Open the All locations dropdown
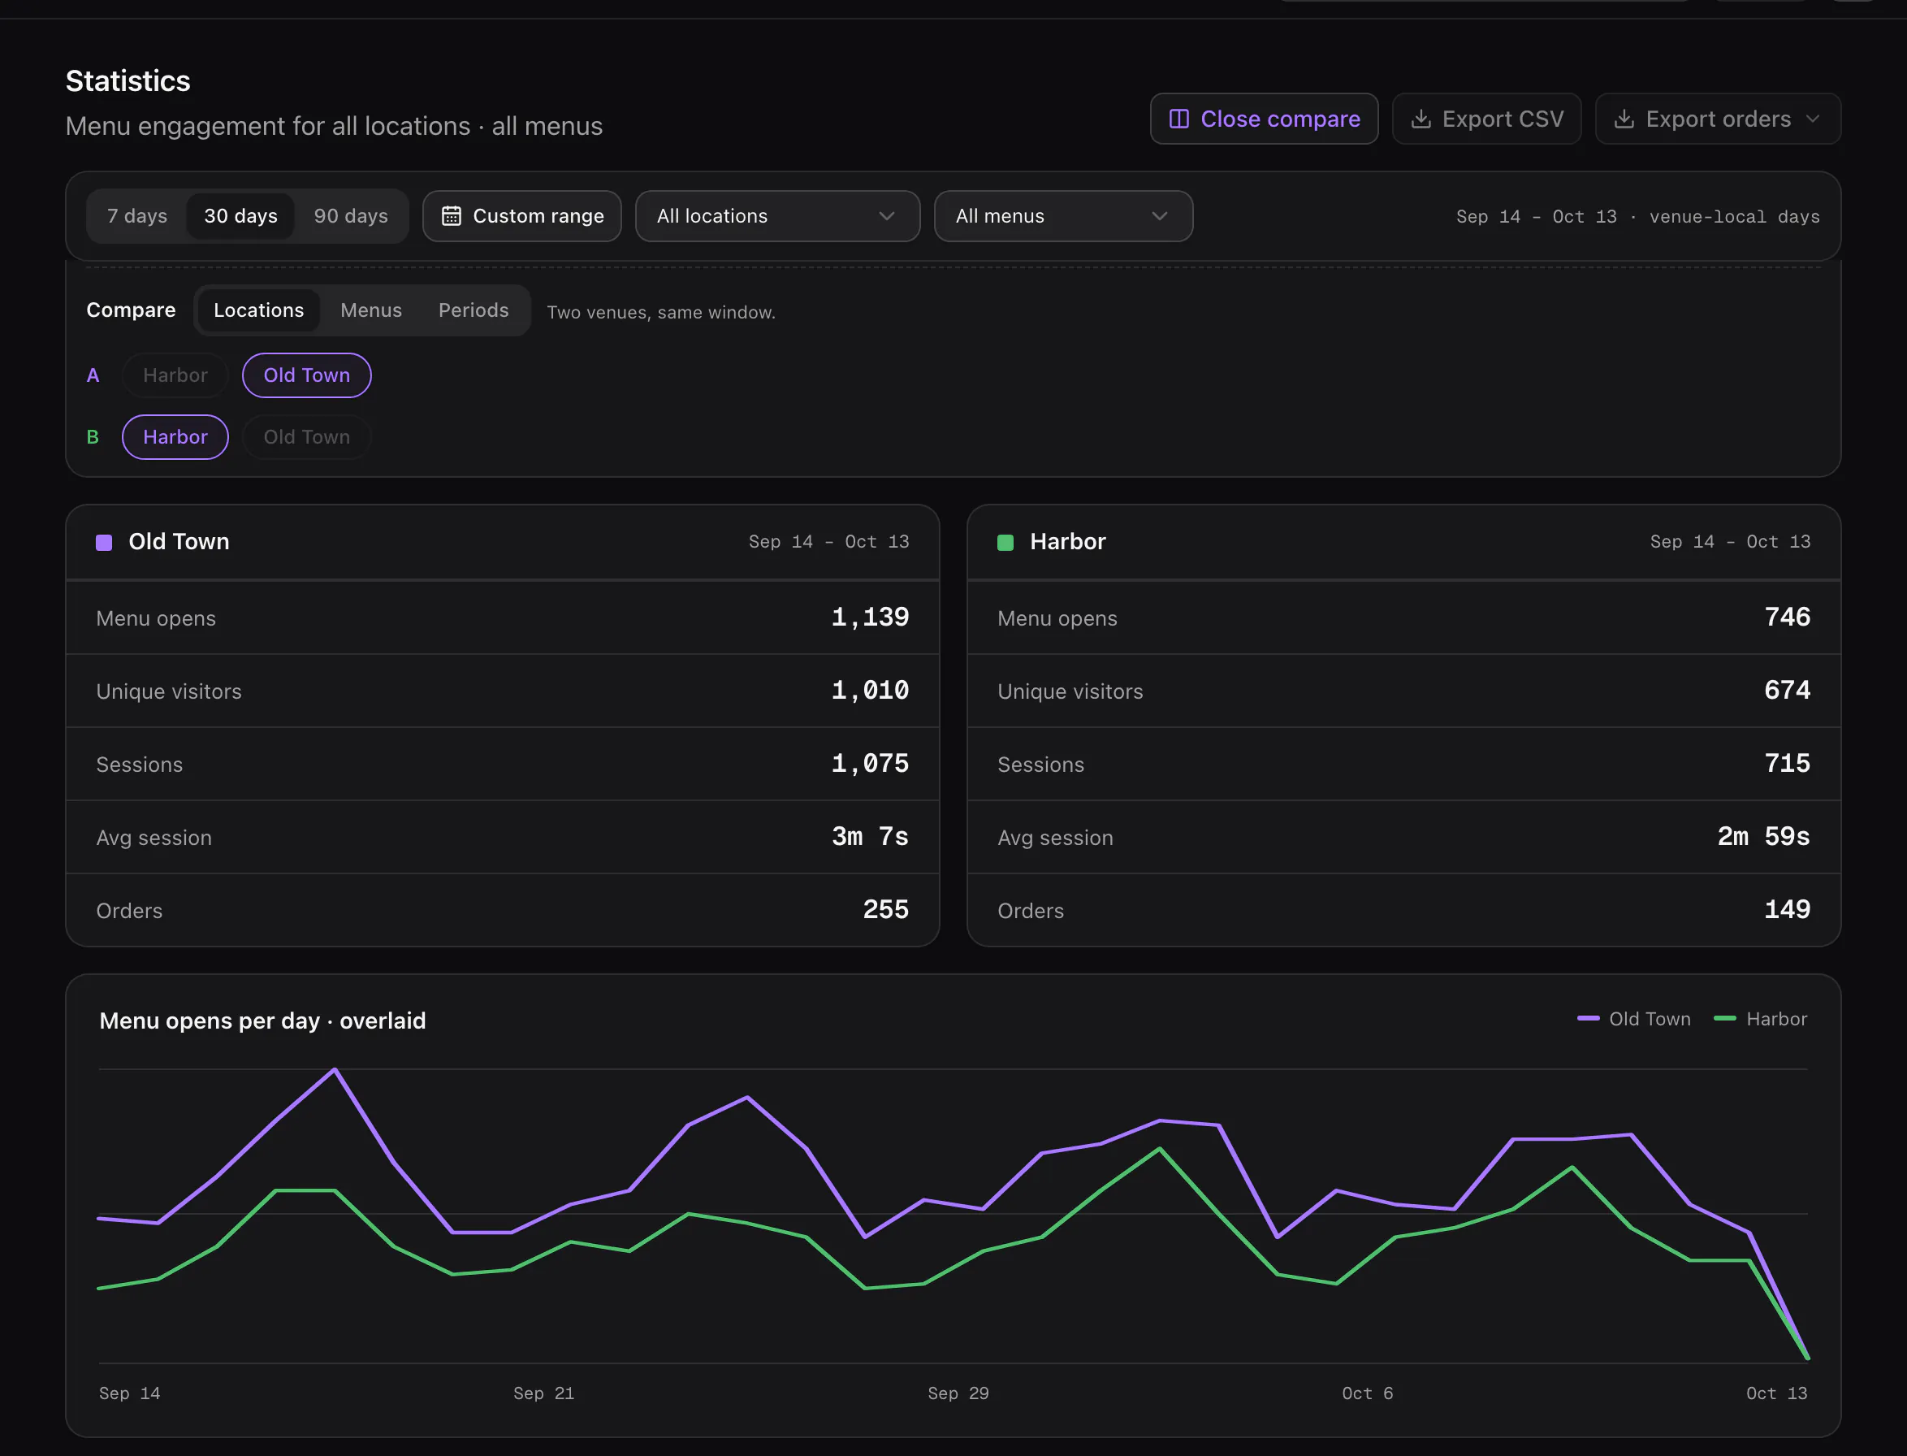Image resolution: width=1907 pixels, height=1456 pixels. click(x=777, y=216)
